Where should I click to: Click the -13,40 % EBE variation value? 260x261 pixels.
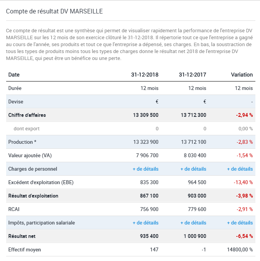[243, 183]
